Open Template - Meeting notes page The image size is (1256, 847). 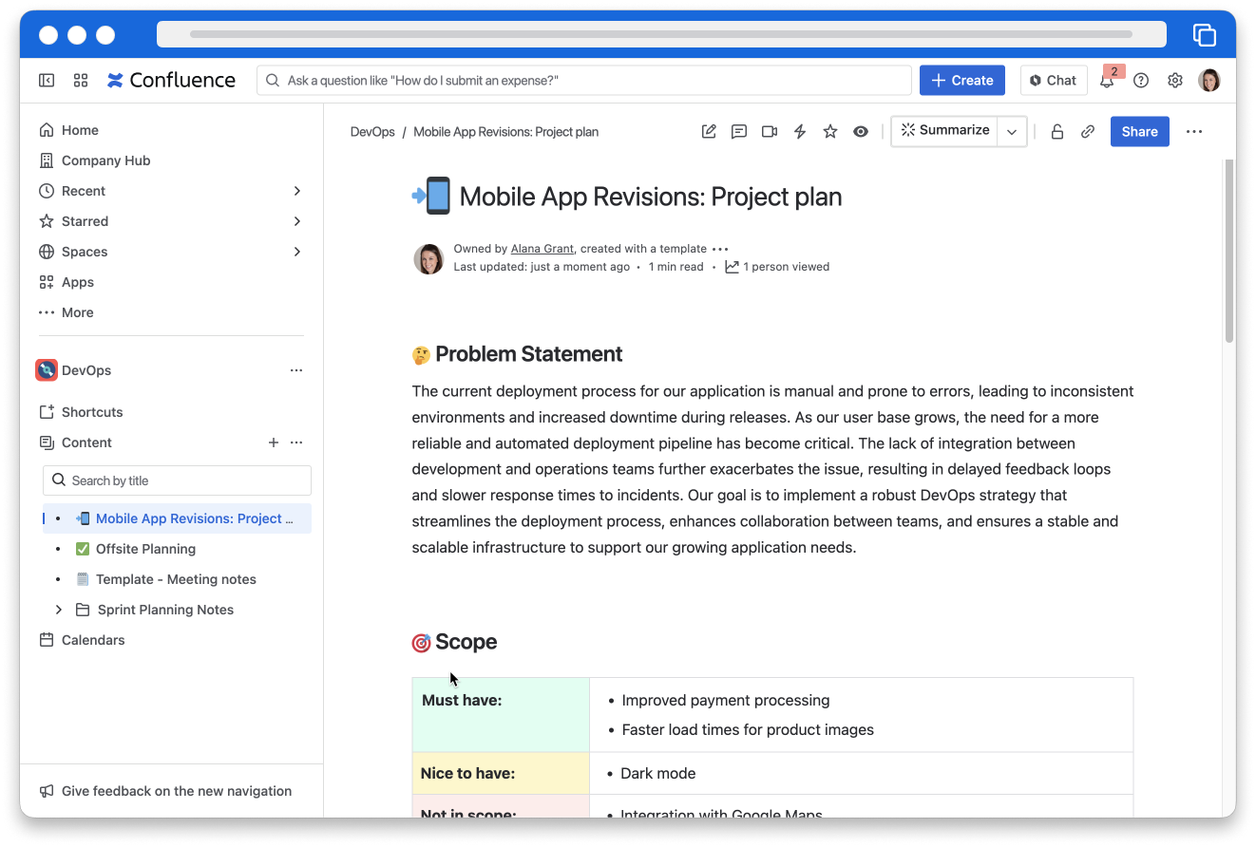[x=176, y=579]
